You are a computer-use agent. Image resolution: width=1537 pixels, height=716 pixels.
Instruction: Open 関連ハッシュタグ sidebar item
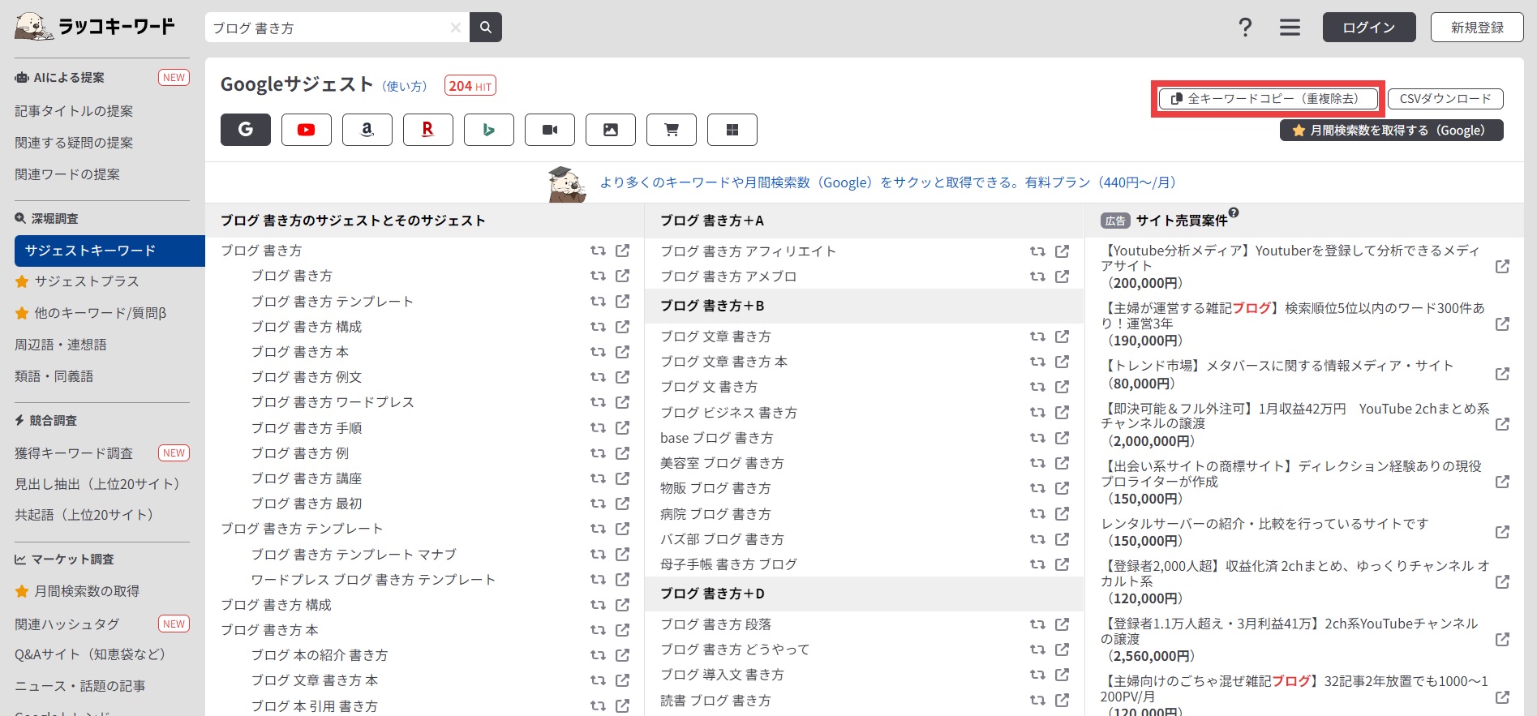[67, 624]
